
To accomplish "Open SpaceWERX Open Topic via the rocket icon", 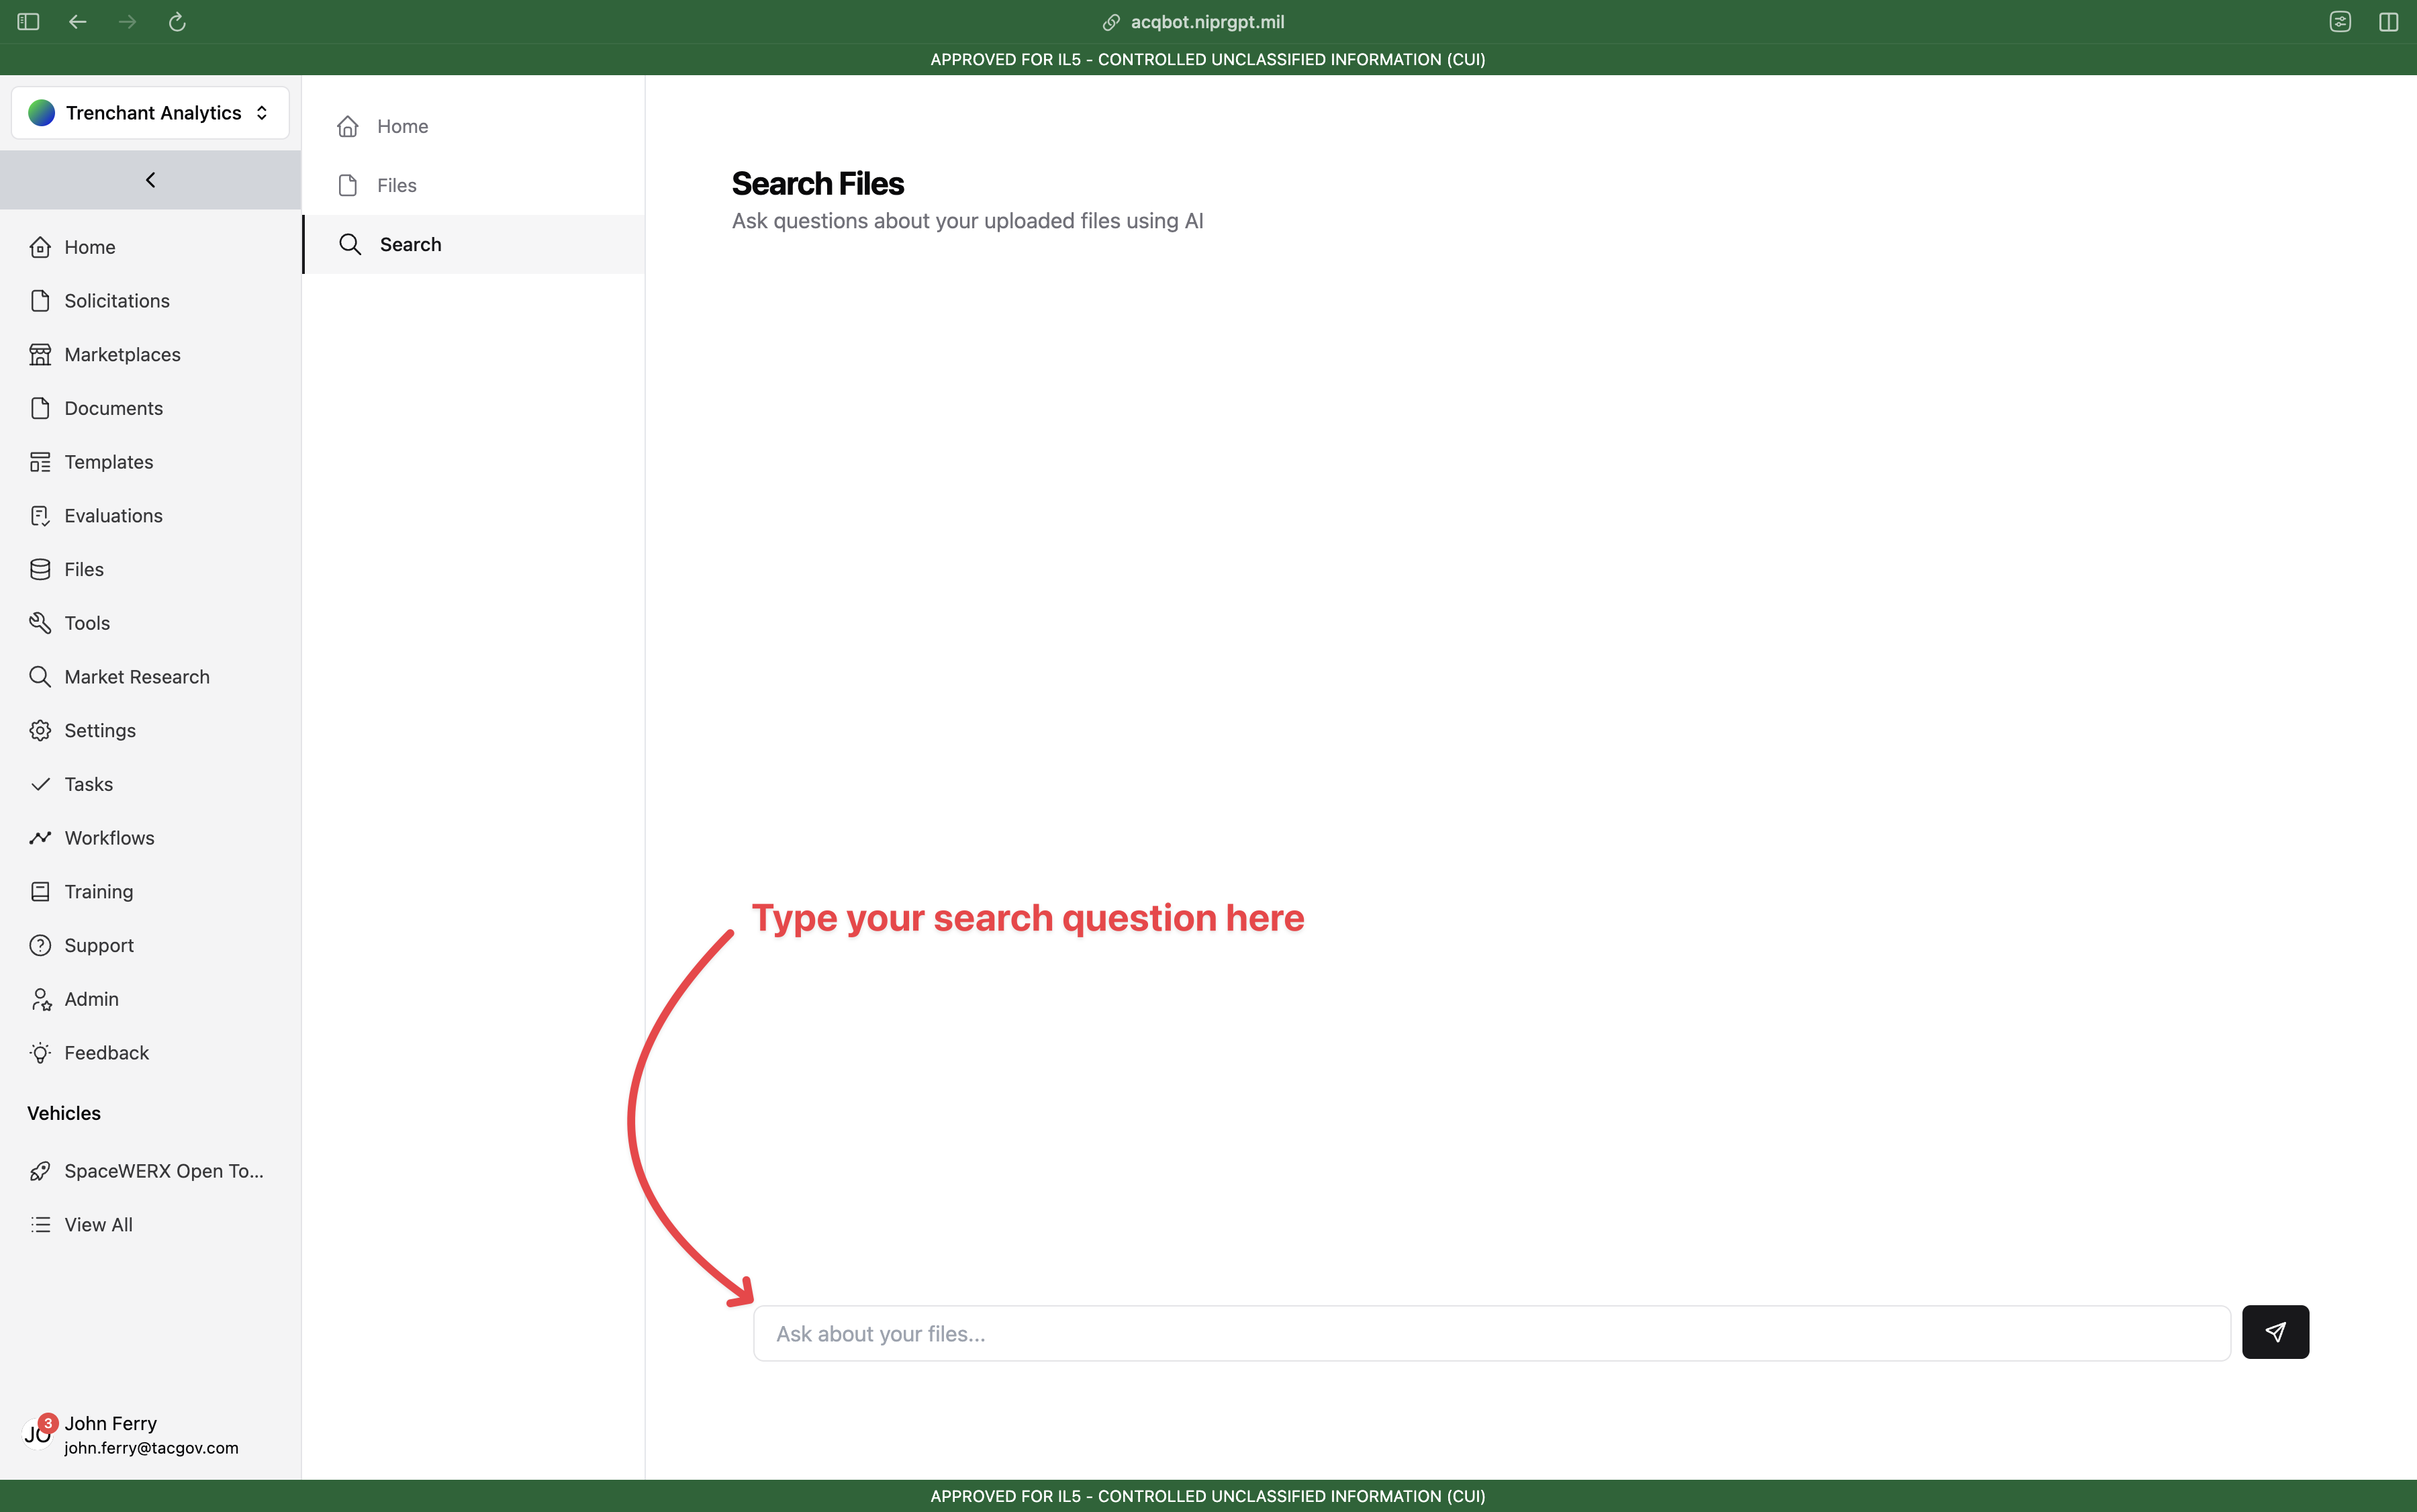I will [x=40, y=1171].
